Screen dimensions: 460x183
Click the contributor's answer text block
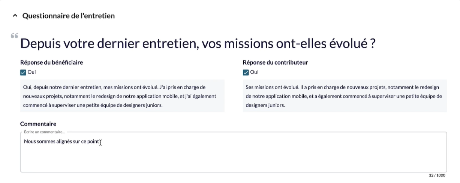pyautogui.click(x=345, y=96)
